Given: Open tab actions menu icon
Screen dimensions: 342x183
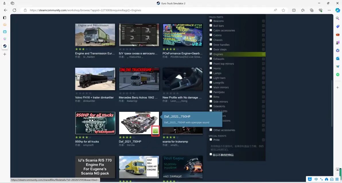Looking at the screenshot, I should (5, 17).
